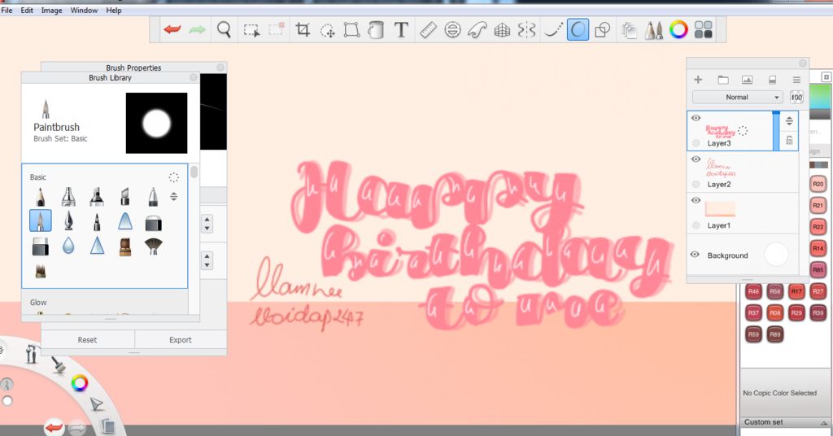Select the French Curve tool
The width and height of the screenshot is (833, 436).
point(477,30)
